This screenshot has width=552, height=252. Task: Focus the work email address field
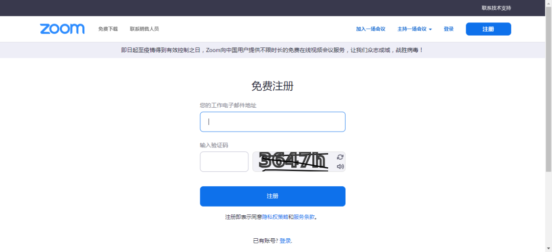pos(272,122)
